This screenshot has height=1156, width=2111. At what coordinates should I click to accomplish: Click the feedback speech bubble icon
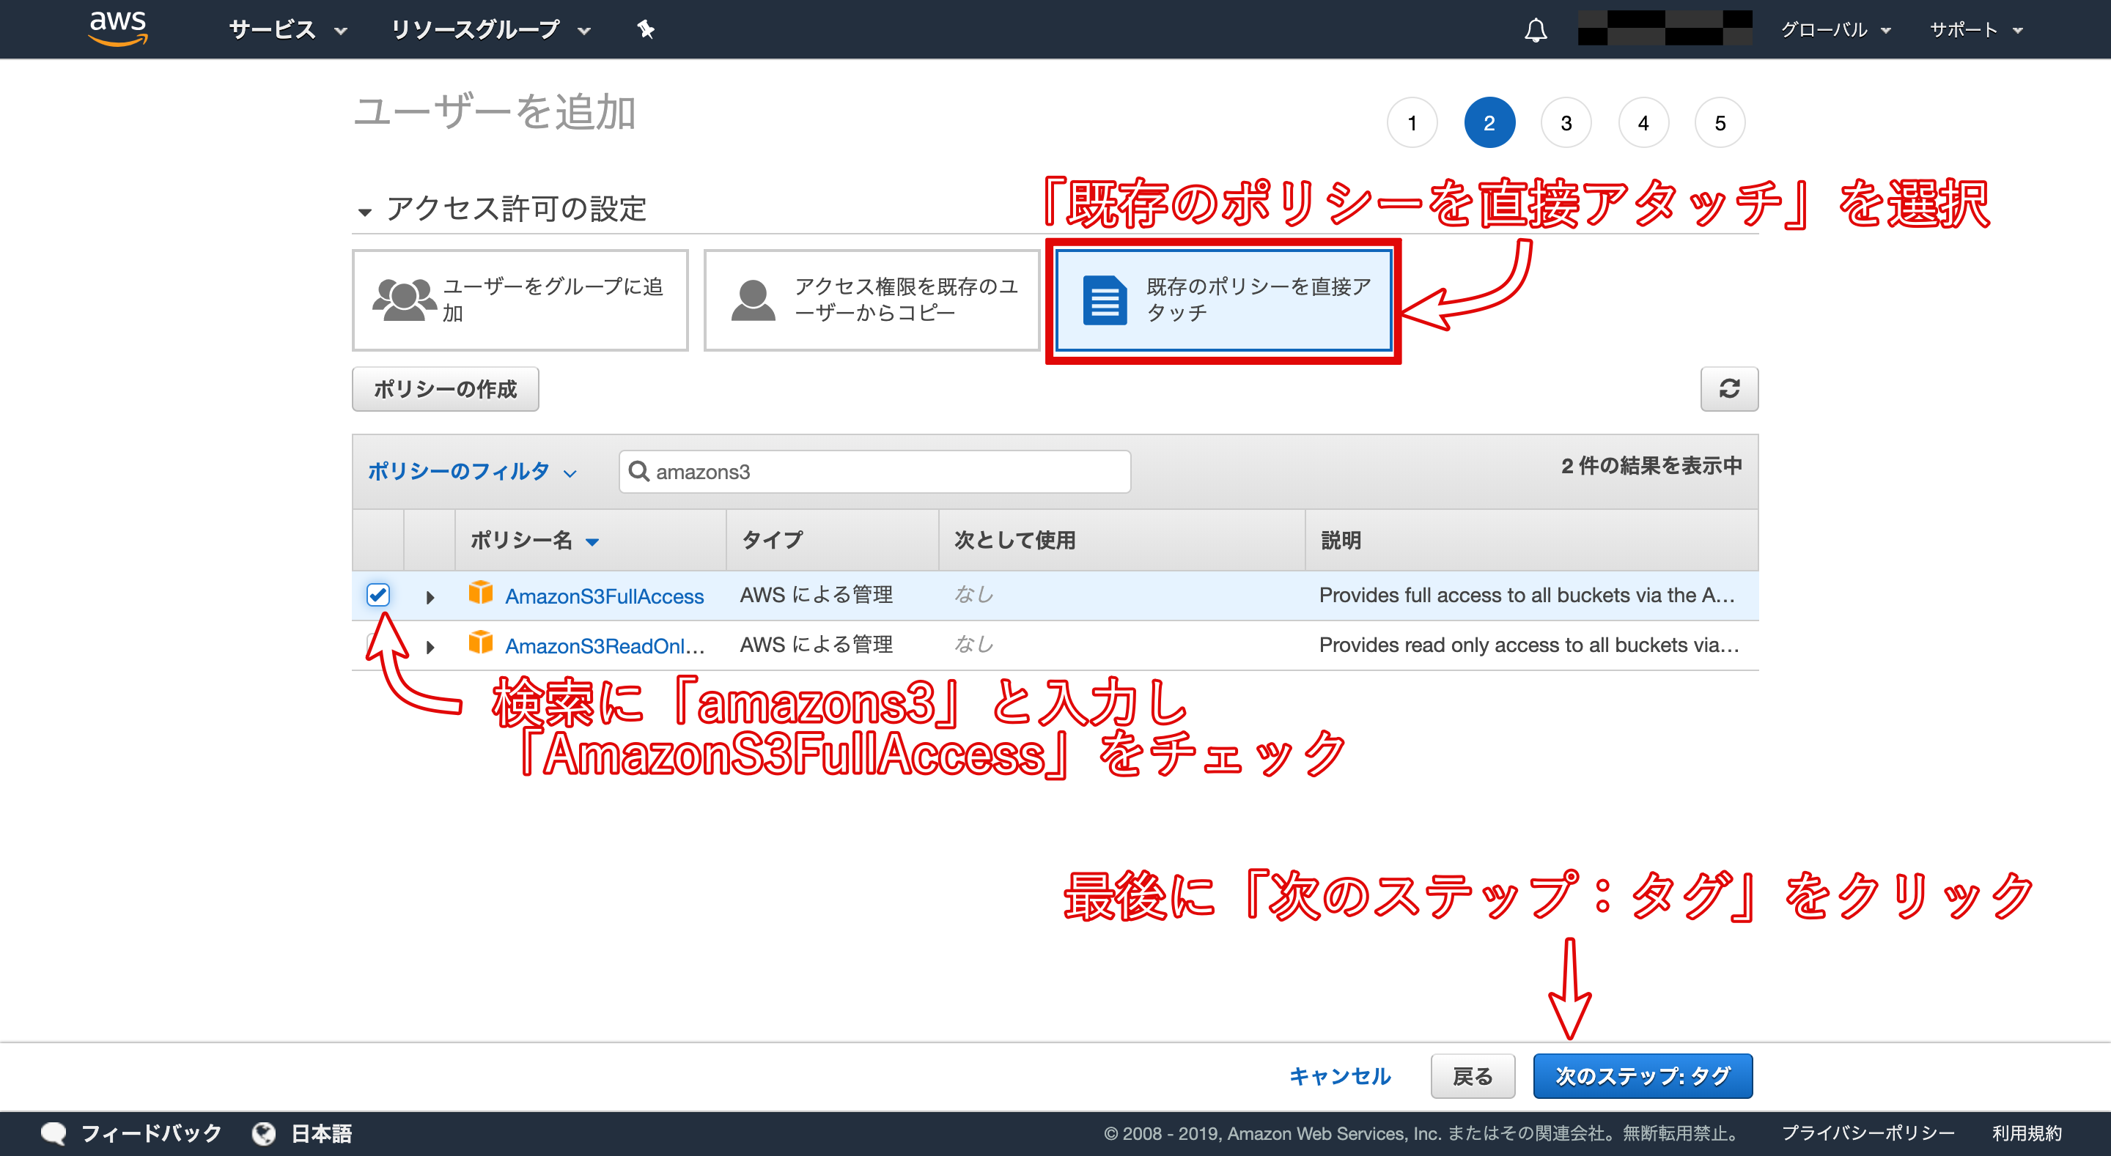coord(54,1133)
